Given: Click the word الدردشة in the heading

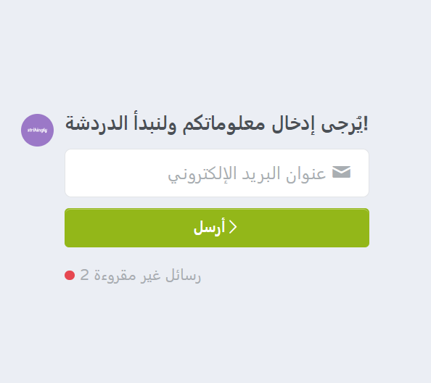Looking at the screenshot, I should pos(97,123).
